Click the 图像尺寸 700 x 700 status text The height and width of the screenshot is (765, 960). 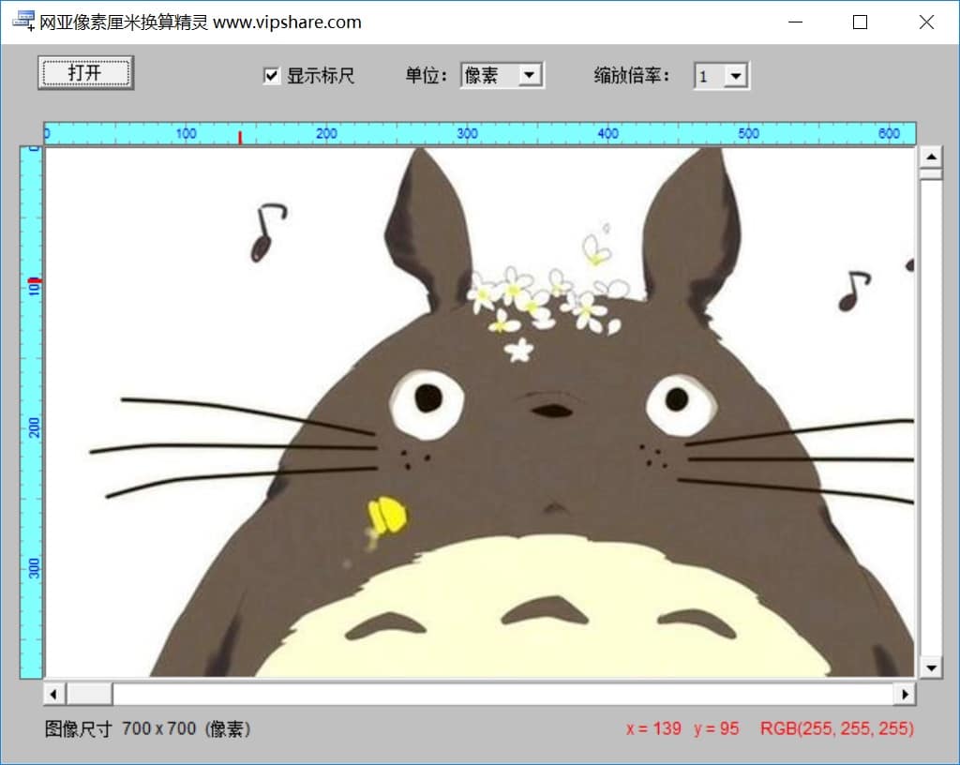coord(147,728)
